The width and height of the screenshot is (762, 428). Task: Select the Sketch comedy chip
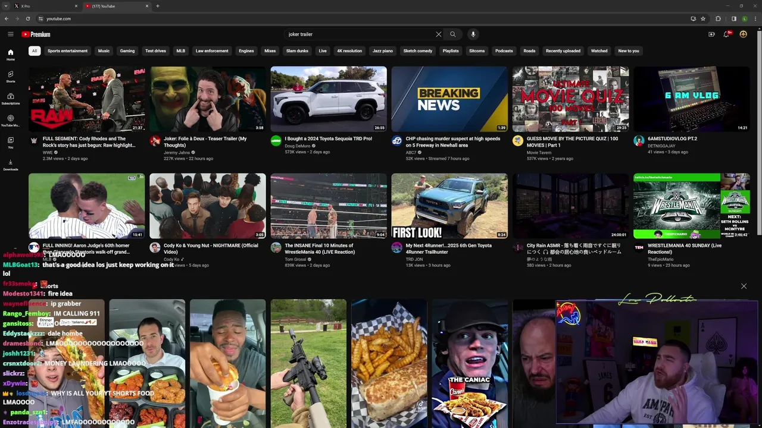pyautogui.click(x=418, y=51)
